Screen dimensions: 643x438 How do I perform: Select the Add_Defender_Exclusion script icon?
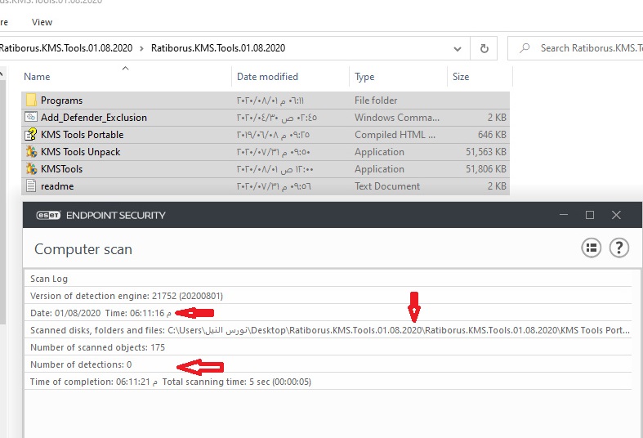pyautogui.click(x=31, y=118)
